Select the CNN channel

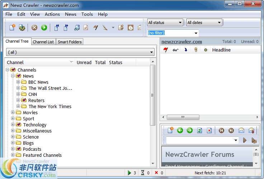coord(33,94)
